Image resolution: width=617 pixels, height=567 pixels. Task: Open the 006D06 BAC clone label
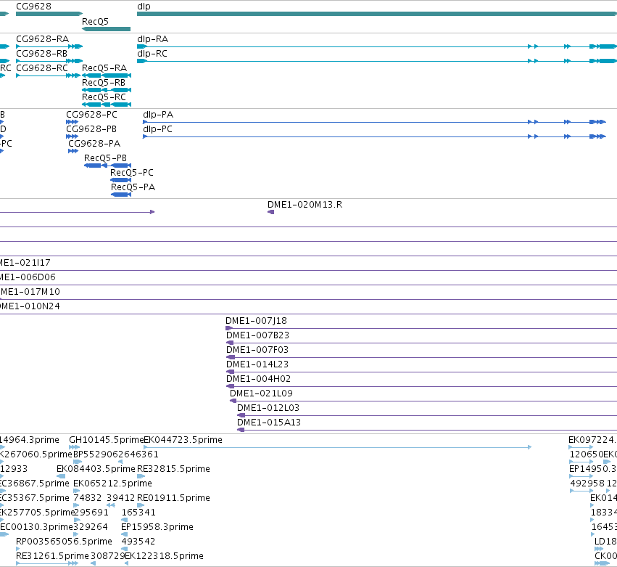click(28, 277)
